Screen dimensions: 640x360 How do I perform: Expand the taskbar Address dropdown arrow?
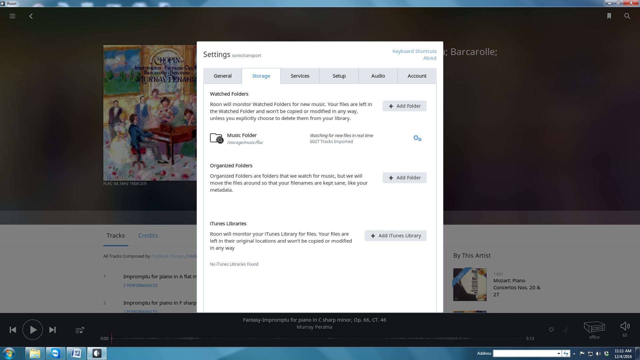[x=559, y=354]
